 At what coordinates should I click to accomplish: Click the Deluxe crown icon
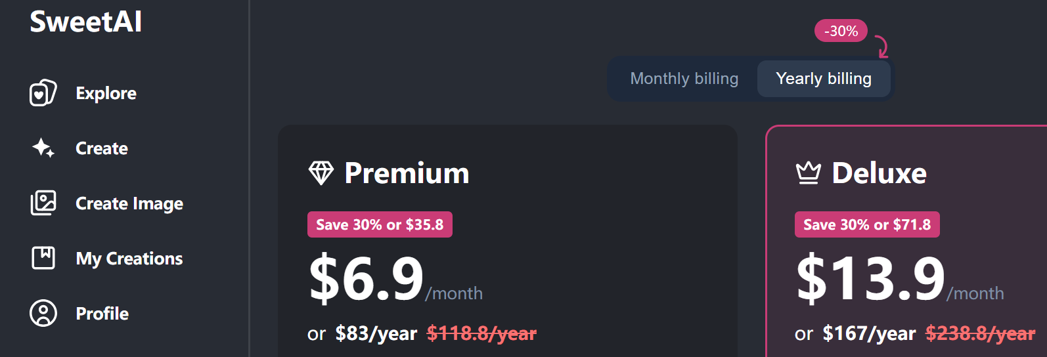coord(809,173)
